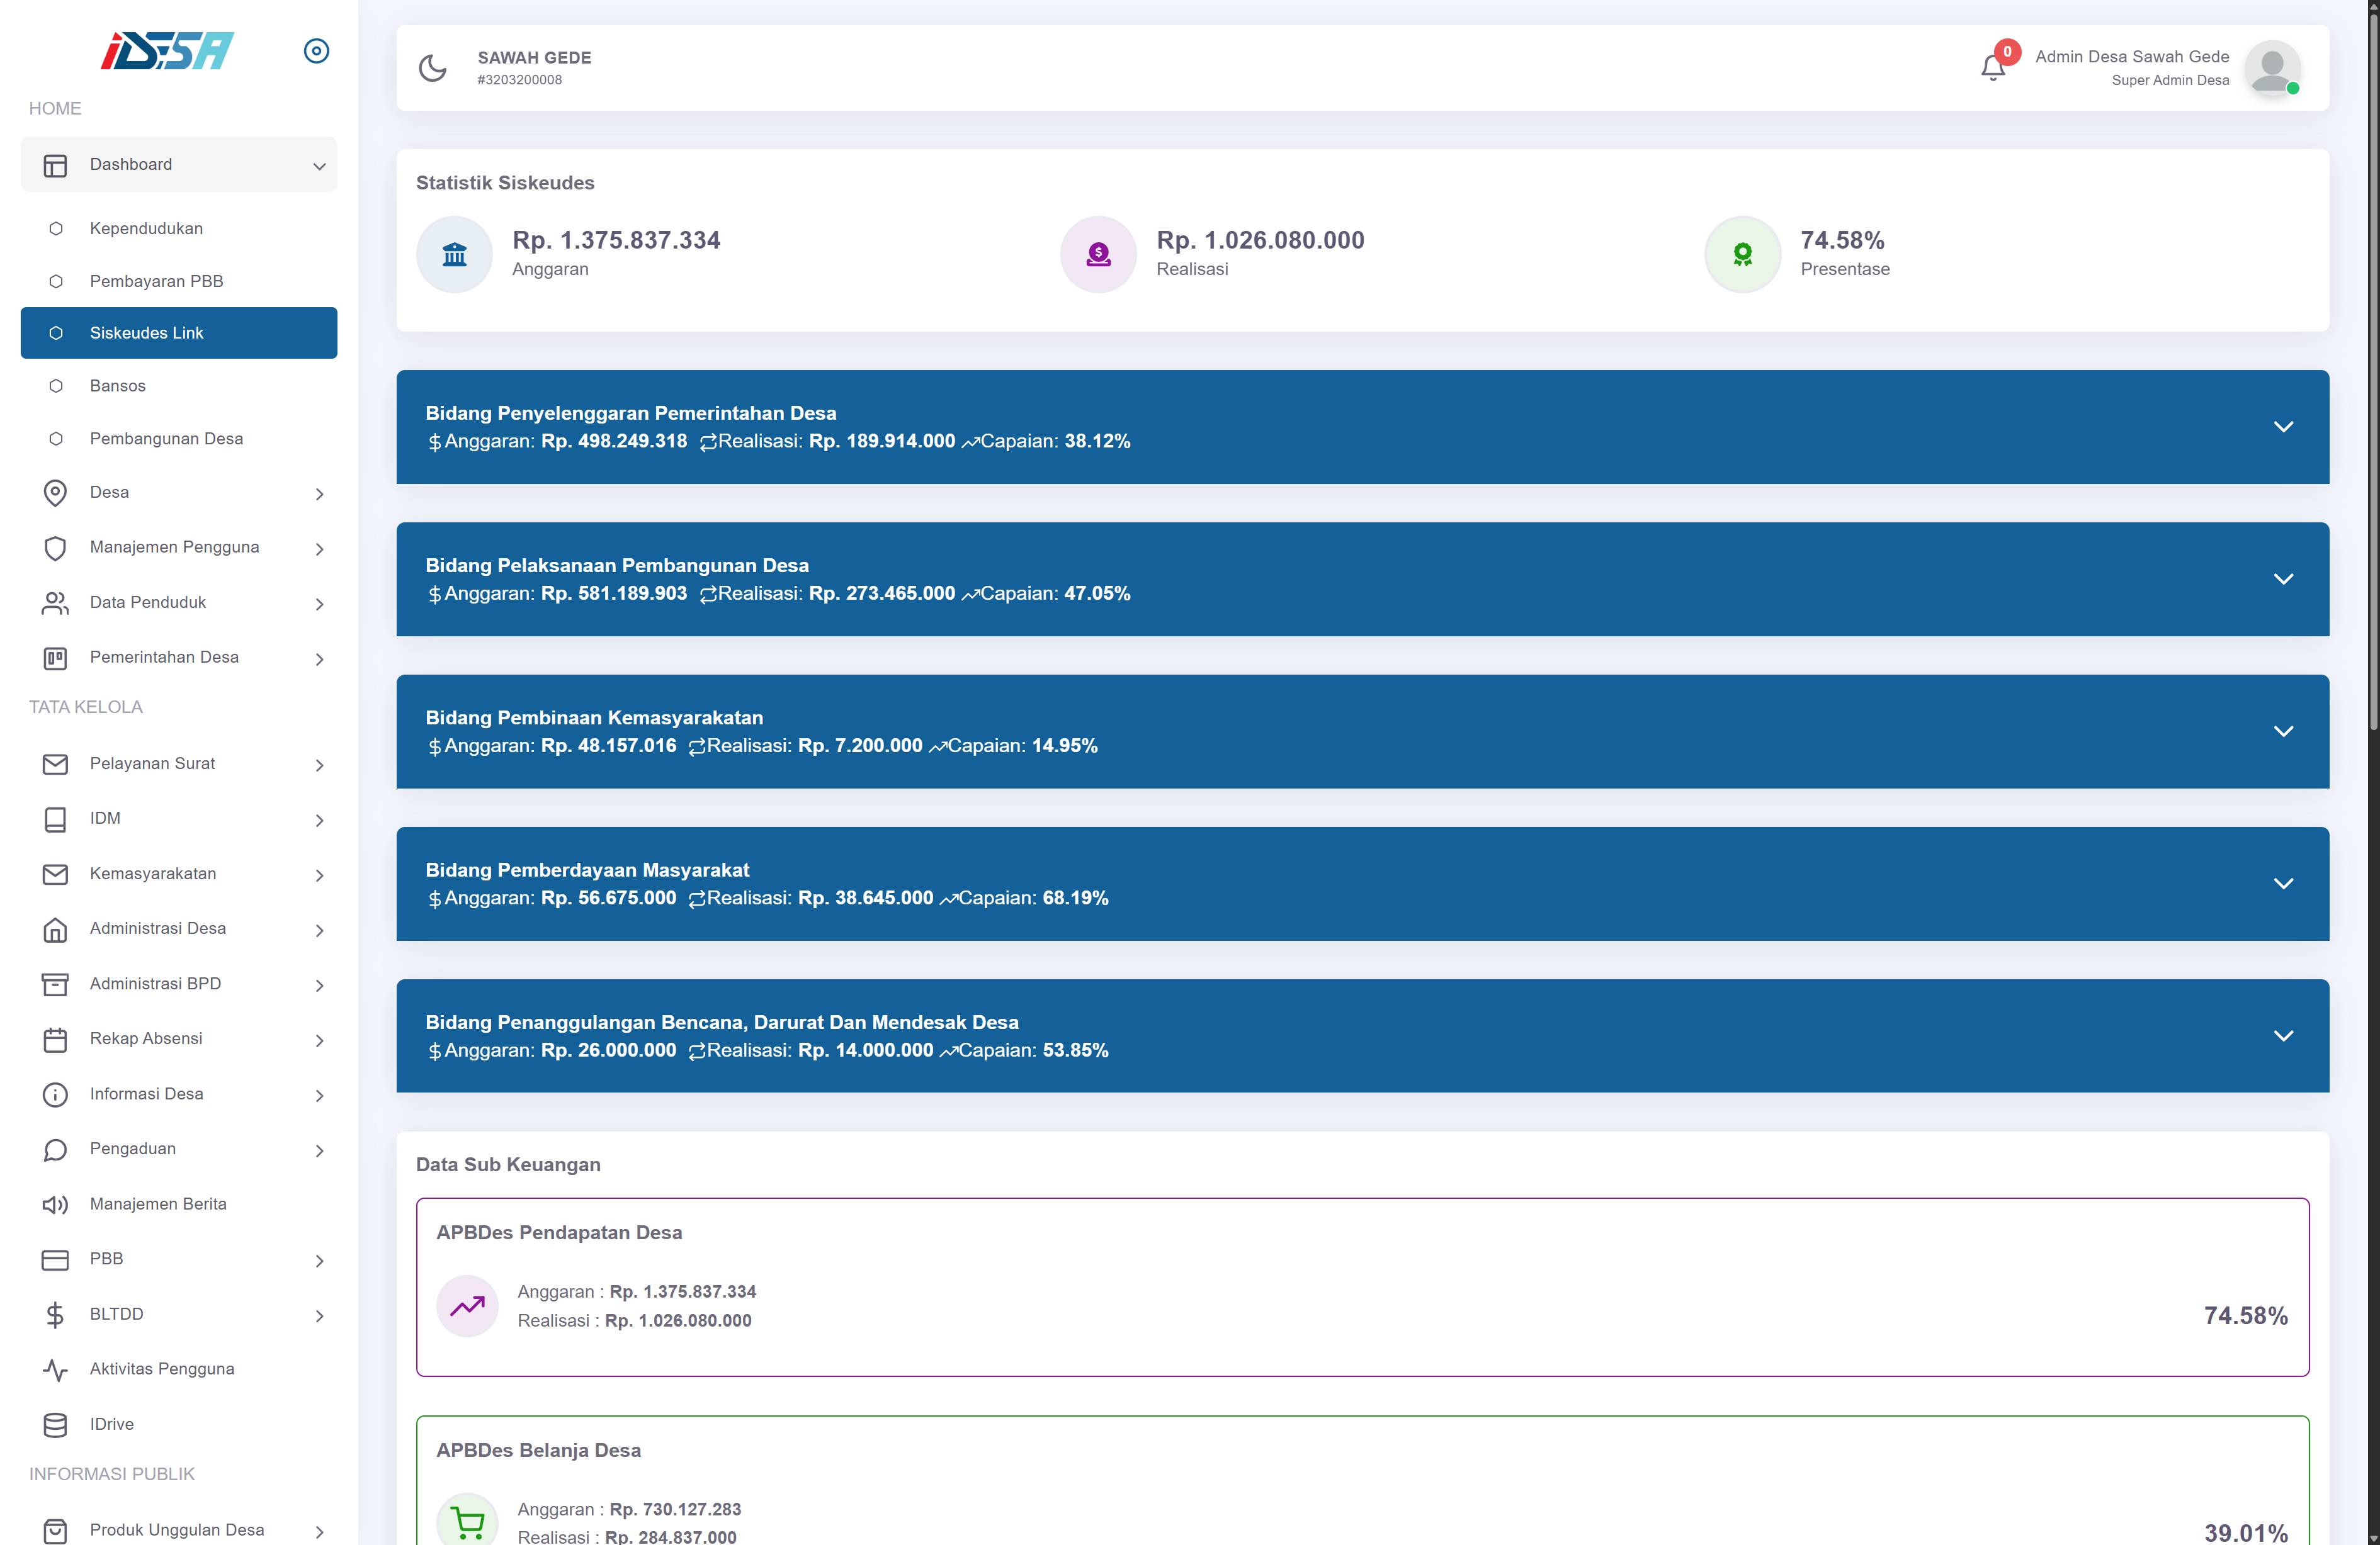Click the notification bell icon
Viewport: 2380px width, 1545px height.
point(1992,68)
